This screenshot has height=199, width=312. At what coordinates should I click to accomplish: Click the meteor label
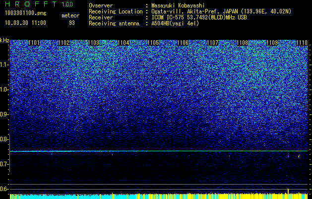pos(70,15)
